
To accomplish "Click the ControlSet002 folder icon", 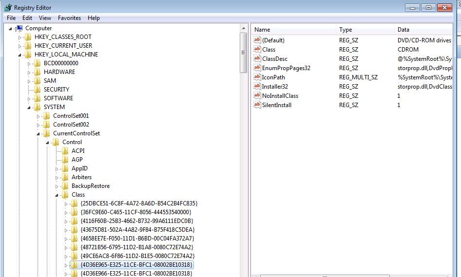I will point(47,125).
